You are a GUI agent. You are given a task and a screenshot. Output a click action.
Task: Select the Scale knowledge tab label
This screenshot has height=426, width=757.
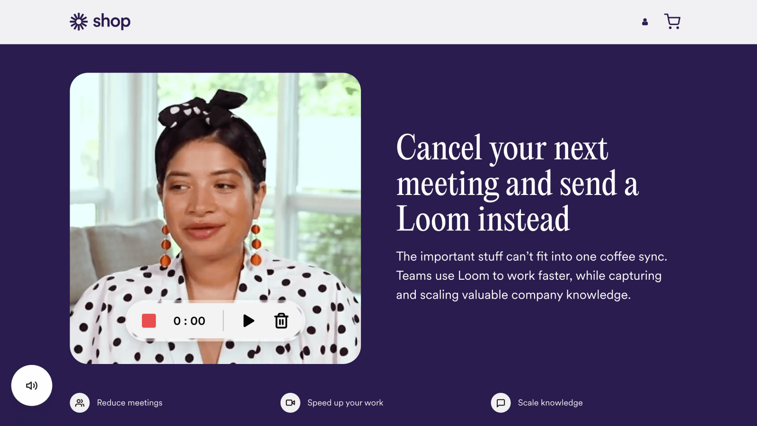[x=550, y=403]
